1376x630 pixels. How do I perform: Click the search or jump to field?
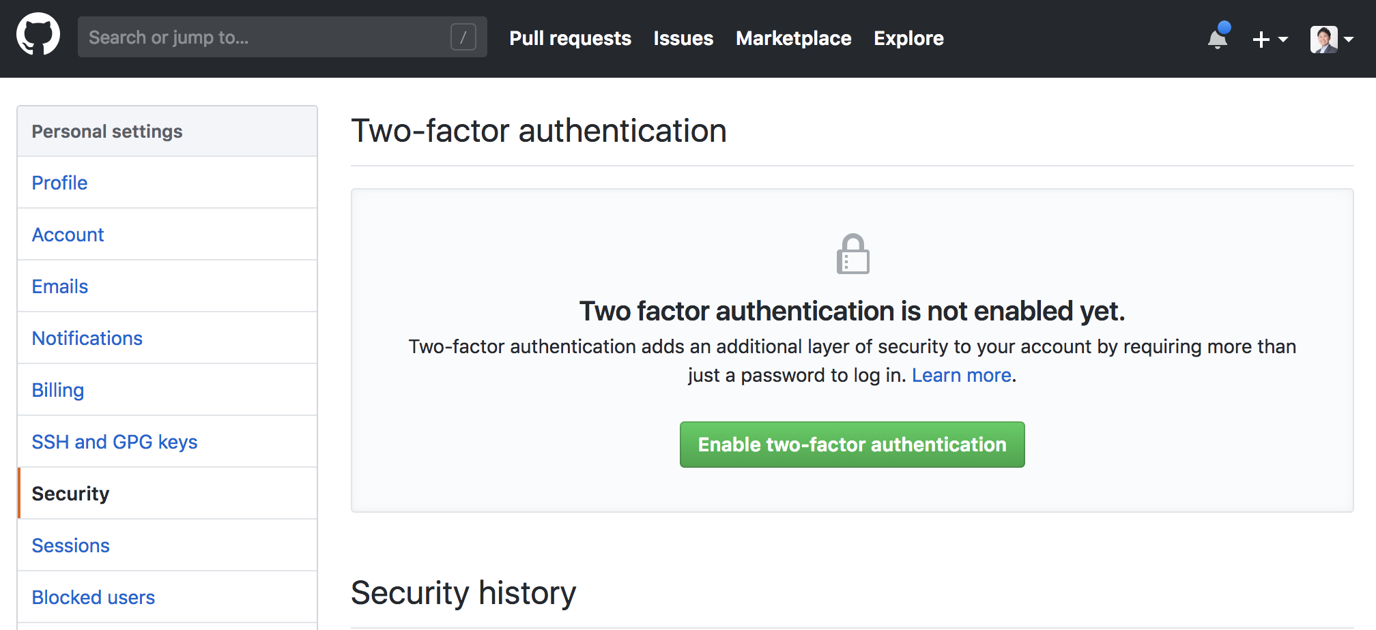pyautogui.click(x=273, y=37)
